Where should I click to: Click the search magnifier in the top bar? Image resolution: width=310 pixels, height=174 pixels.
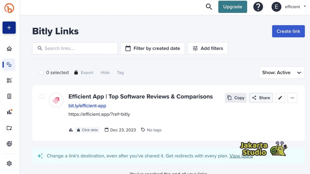pos(209,7)
